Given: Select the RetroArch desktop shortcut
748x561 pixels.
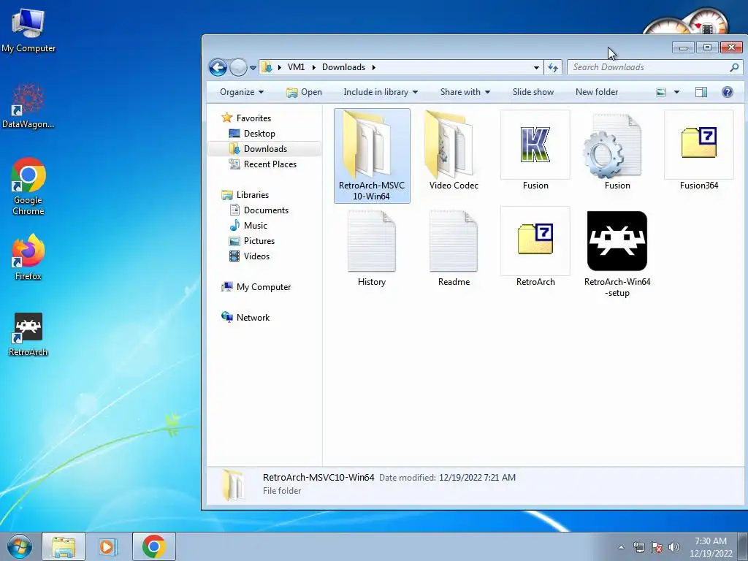Looking at the screenshot, I should (x=28, y=335).
